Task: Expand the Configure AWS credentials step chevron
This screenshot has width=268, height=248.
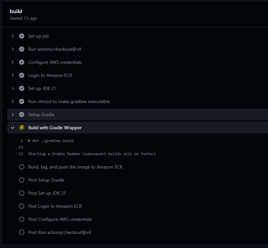Action: (x=13, y=62)
